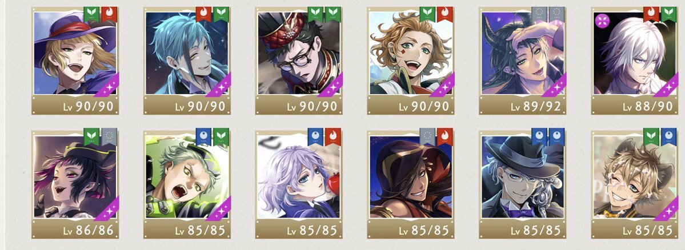Open the shouting green-haired card Lv 85/85

(x=187, y=183)
